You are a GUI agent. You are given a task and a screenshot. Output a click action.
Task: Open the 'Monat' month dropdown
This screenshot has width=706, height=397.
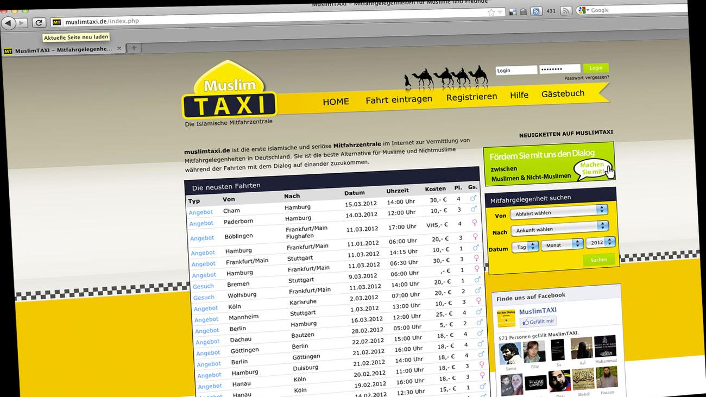(x=563, y=244)
